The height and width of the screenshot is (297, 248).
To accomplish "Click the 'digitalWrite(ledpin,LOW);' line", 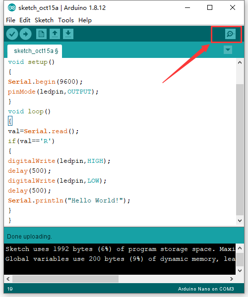I will click(x=57, y=181).
